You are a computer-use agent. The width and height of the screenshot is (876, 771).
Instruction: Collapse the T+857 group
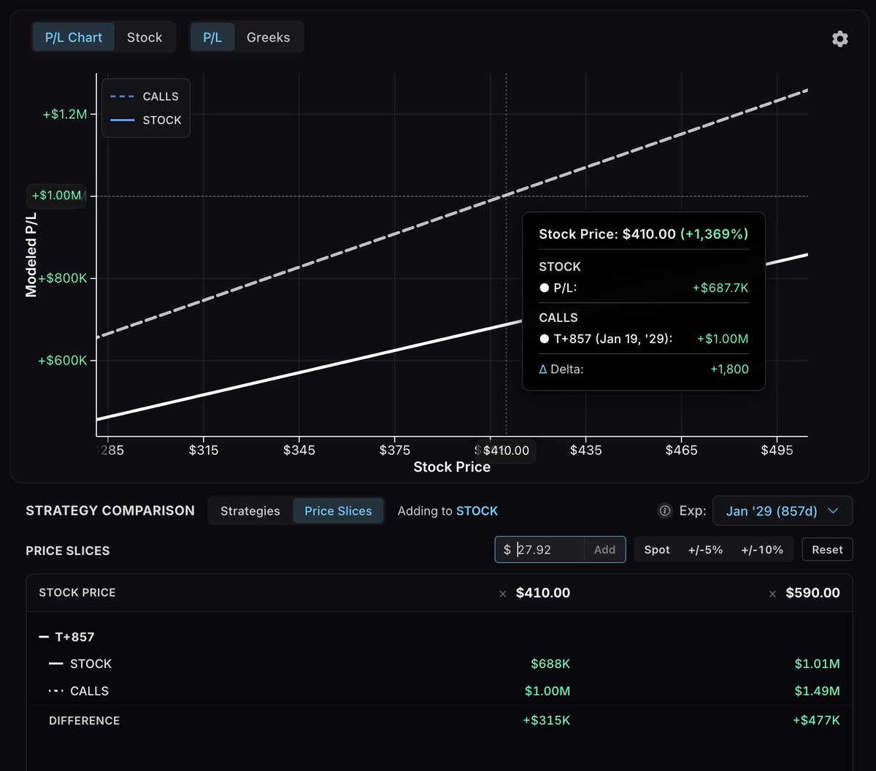[44, 637]
